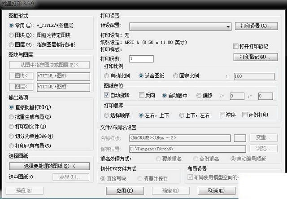Select 图层(N) closed rectangle radio option
287x199 pixels.
tap(11, 45)
